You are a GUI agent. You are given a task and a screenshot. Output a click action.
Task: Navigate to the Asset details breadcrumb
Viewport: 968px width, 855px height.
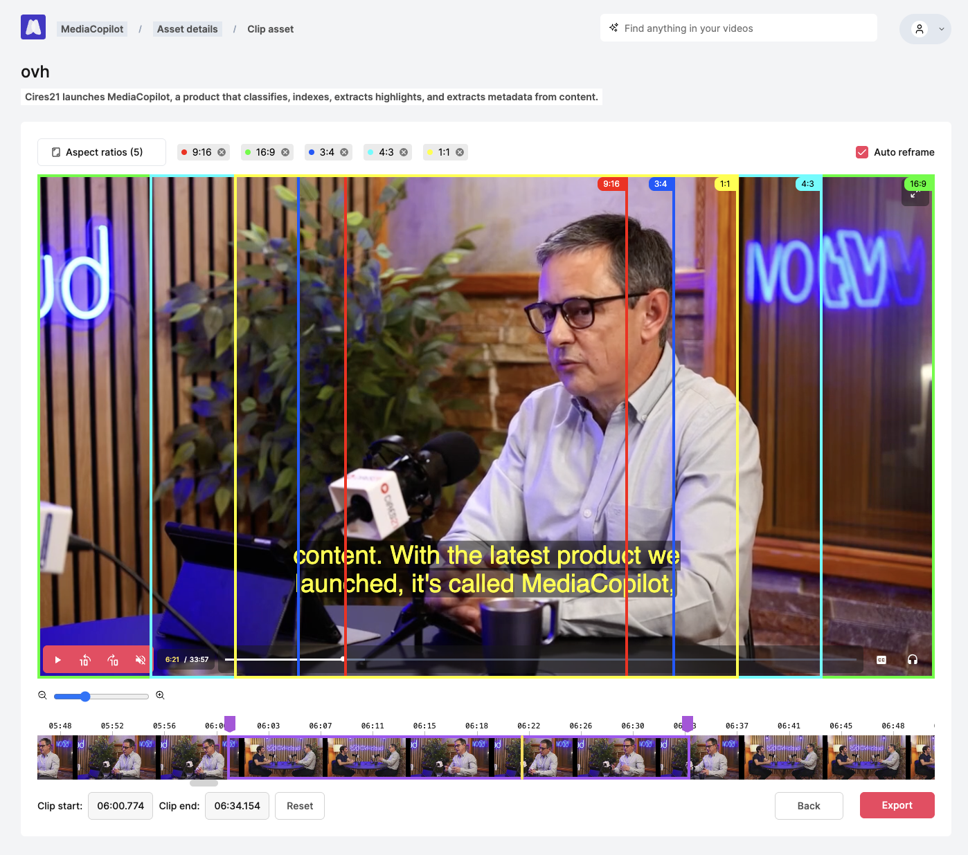188,29
